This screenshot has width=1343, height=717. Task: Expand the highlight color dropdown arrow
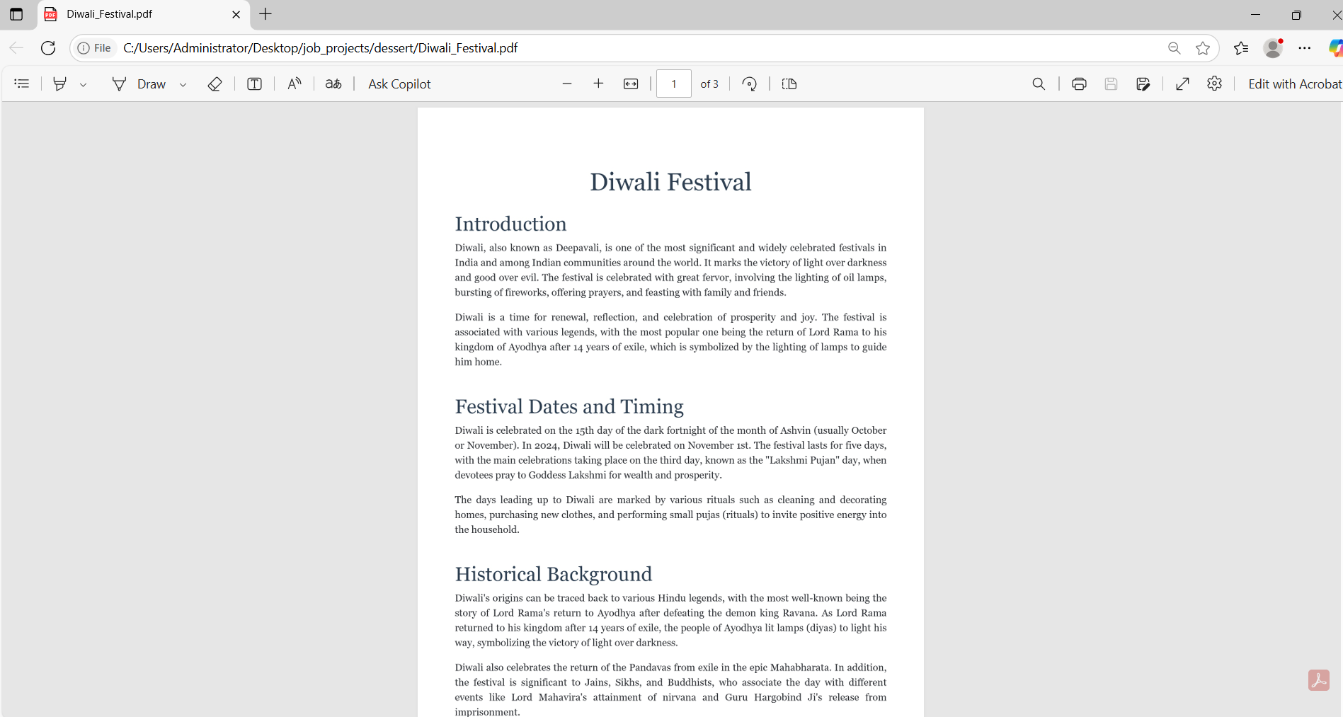point(83,84)
